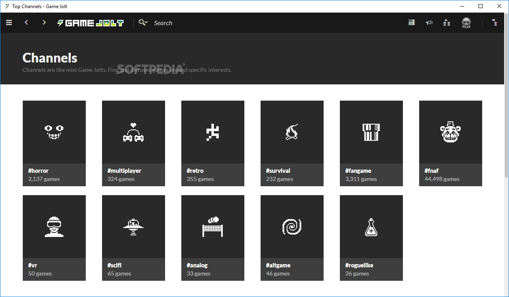Open the #fnaf channel link
The width and height of the screenshot is (509, 297).
(431, 171)
